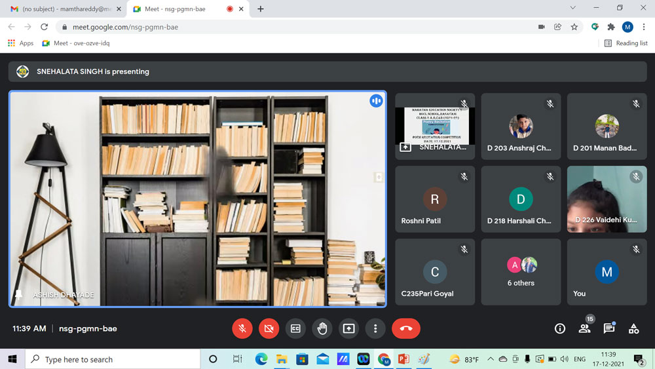The image size is (655, 369).
Task: Bookmark this page with star icon
Action: (x=574, y=27)
